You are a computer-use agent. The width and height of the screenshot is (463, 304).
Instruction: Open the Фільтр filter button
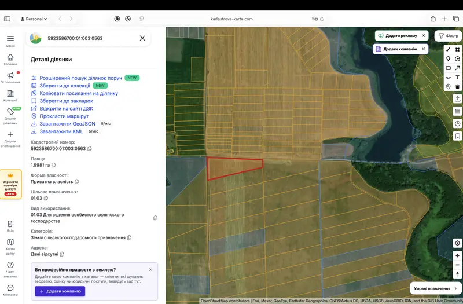448,36
